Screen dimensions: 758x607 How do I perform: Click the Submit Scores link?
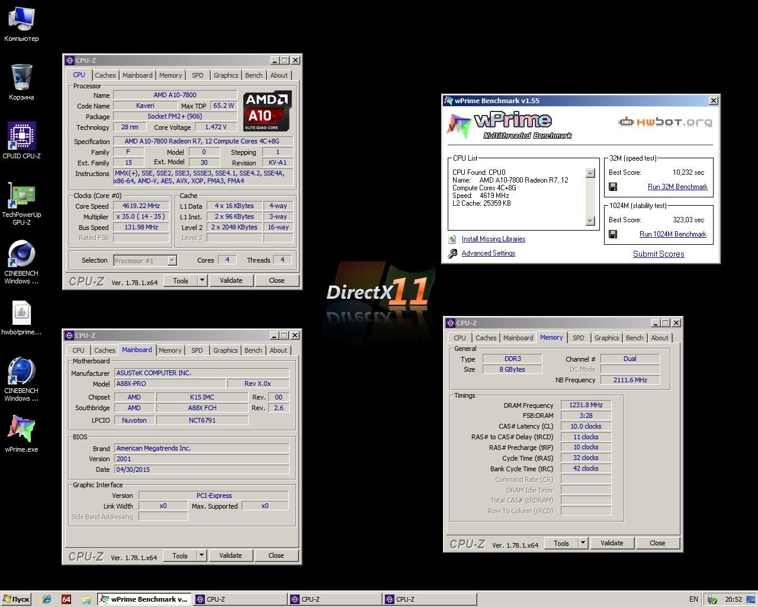click(659, 254)
